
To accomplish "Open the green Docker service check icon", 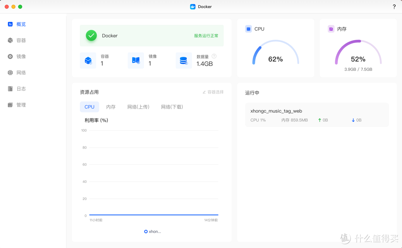I will pos(91,36).
